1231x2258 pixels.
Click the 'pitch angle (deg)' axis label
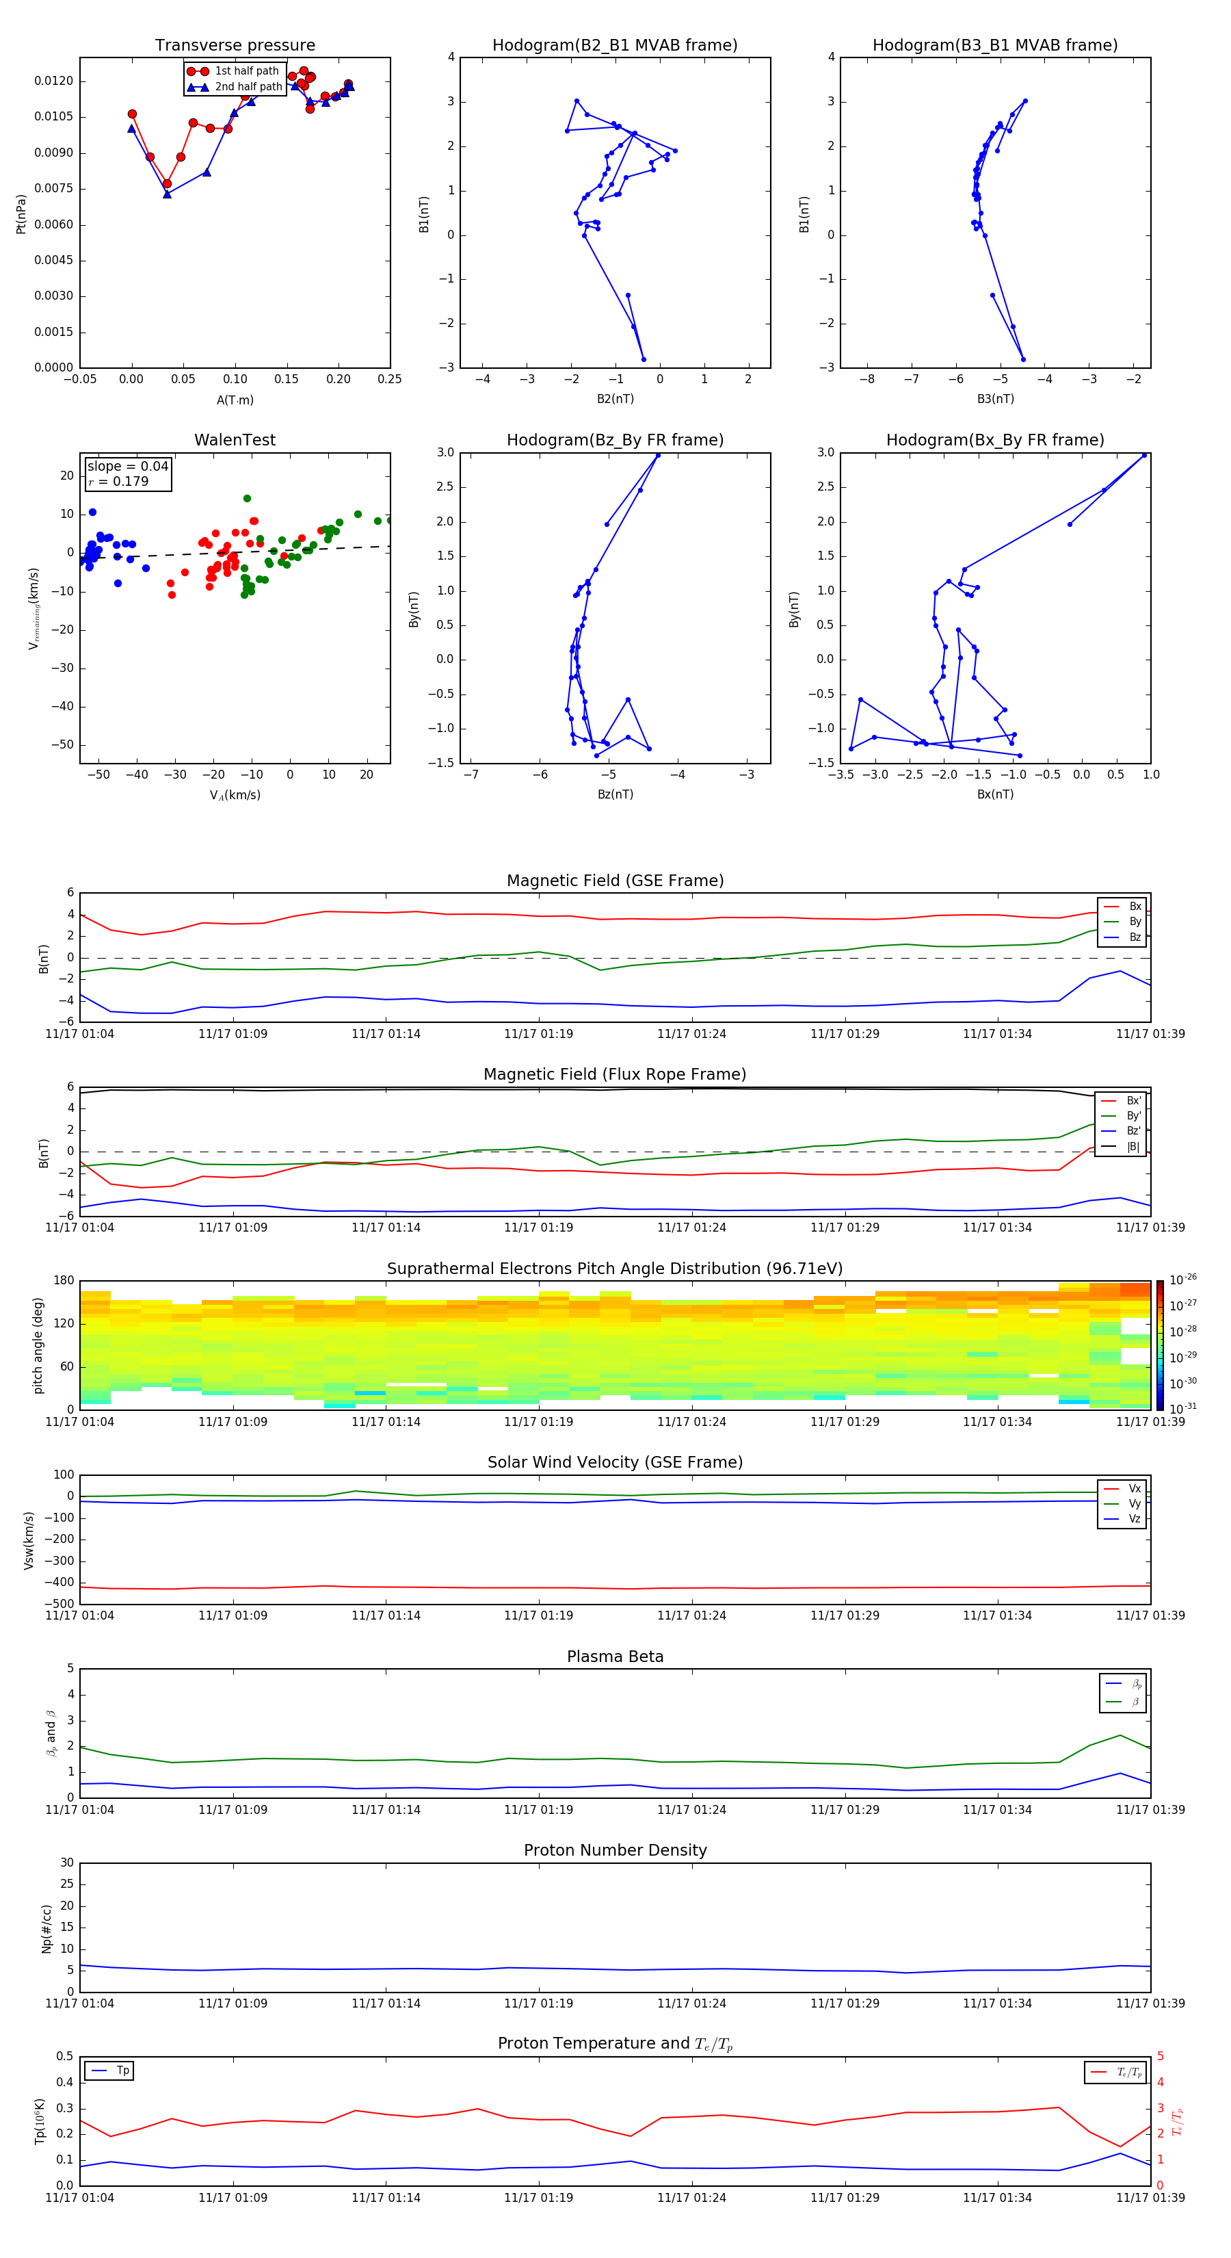[x=38, y=1345]
